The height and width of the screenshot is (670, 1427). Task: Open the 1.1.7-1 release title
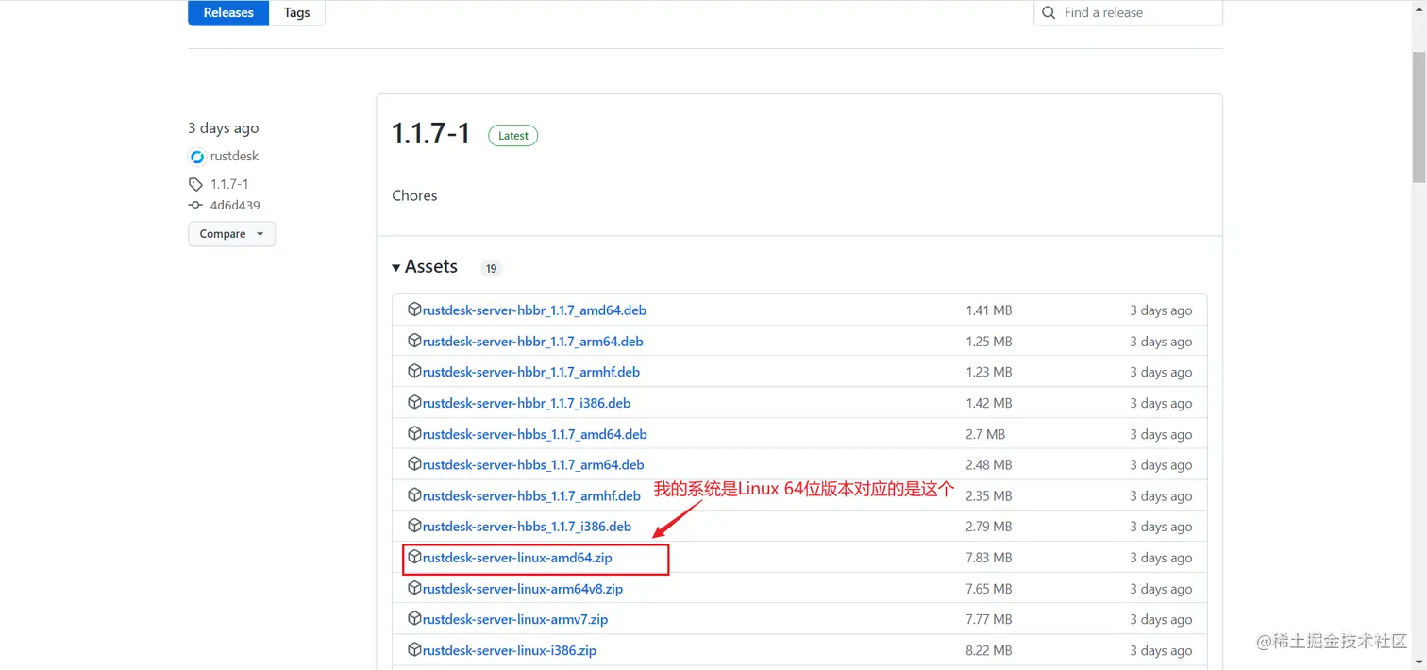point(431,134)
